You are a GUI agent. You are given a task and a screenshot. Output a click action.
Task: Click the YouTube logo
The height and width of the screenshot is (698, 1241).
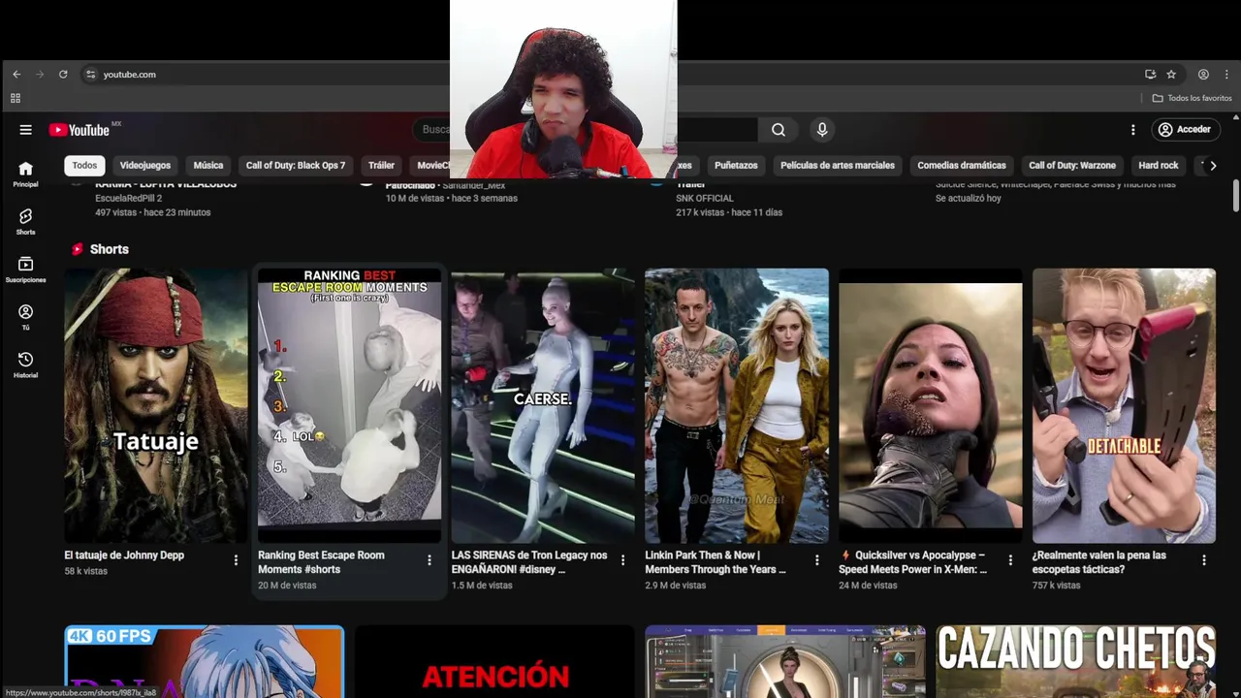(80, 130)
